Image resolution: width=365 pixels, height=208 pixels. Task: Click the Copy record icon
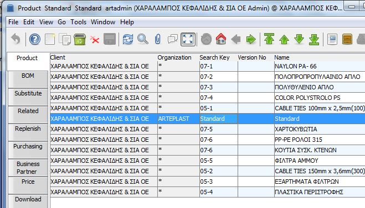(x=65, y=39)
